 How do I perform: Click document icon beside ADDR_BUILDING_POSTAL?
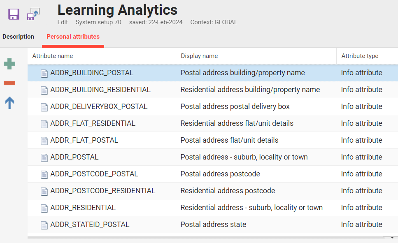click(x=44, y=73)
